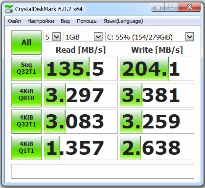The width and height of the screenshot is (205, 188).
Task: Click the 4KiB Q8T8 read result 3.297
Action: pyautogui.click(x=81, y=95)
